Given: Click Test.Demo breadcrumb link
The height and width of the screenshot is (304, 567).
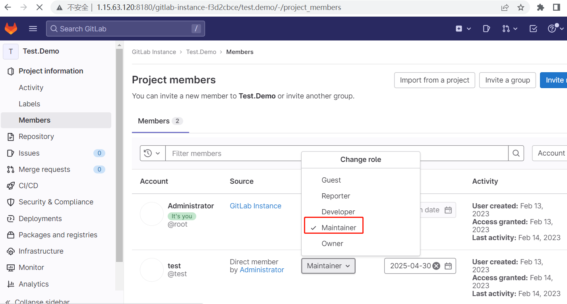Looking at the screenshot, I should 201,52.
